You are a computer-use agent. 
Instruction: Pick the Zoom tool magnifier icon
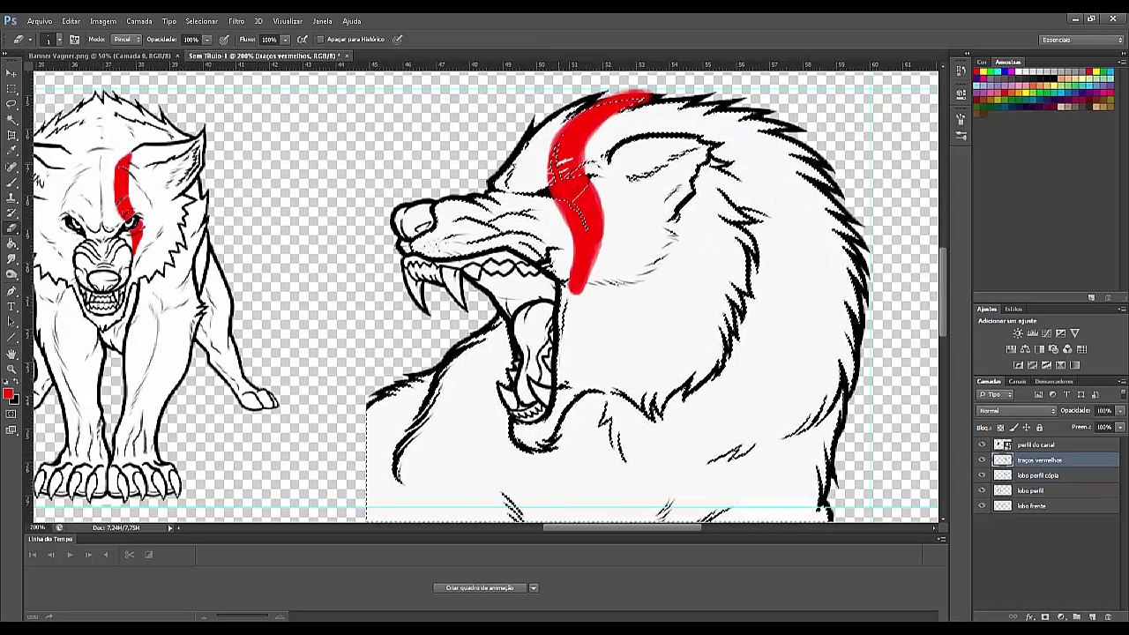pyautogui.click(x=11, y=369)
